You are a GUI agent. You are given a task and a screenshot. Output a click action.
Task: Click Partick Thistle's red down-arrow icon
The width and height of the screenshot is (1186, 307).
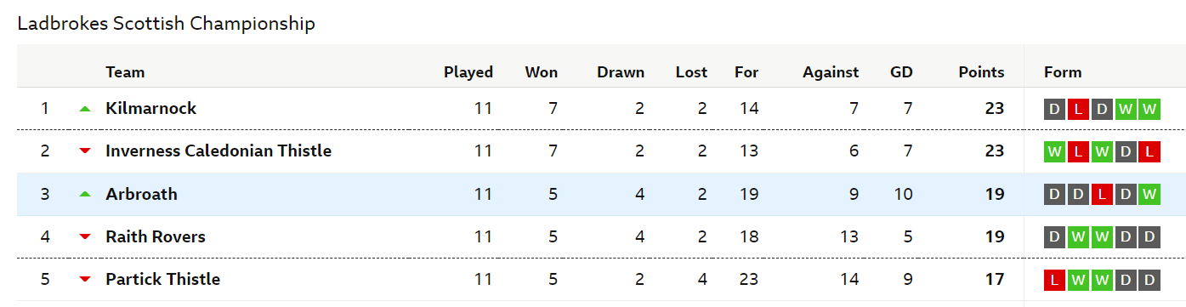coord(84,280)
